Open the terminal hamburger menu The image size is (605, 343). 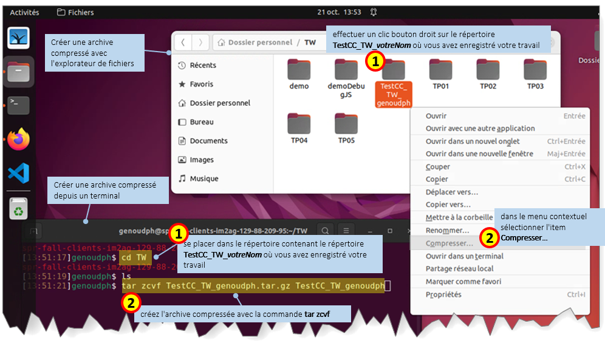(x=346, y=231)
